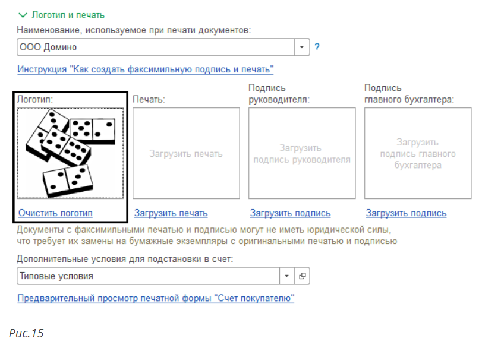Open the facsimile signature and stamp instruction link
Screen dimensions: 482x348
pyautogui.click(x=145, y=69)
